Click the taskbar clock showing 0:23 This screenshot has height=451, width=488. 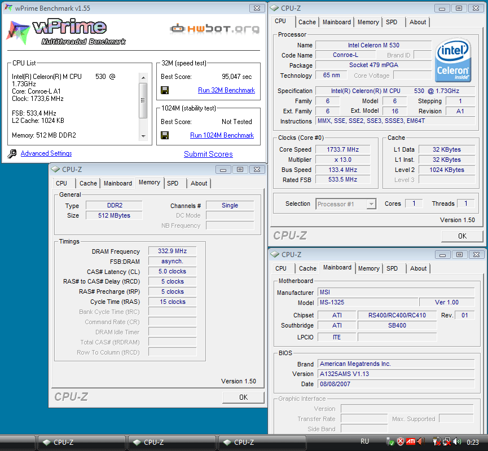pos(472,442)
